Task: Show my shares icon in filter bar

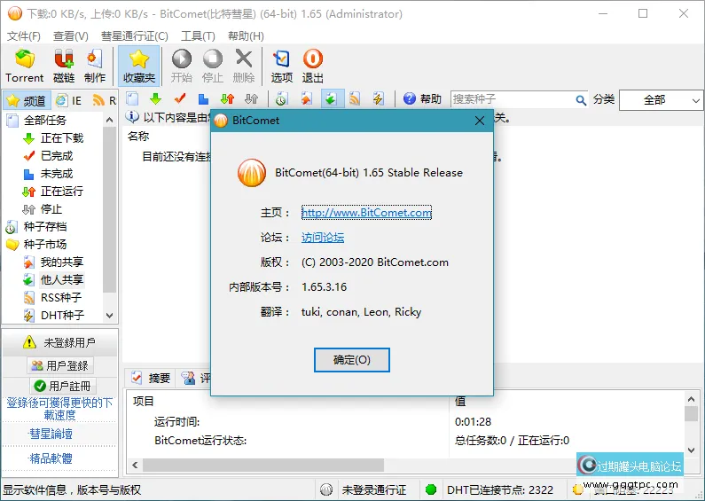Action: (x=306, y=98)
